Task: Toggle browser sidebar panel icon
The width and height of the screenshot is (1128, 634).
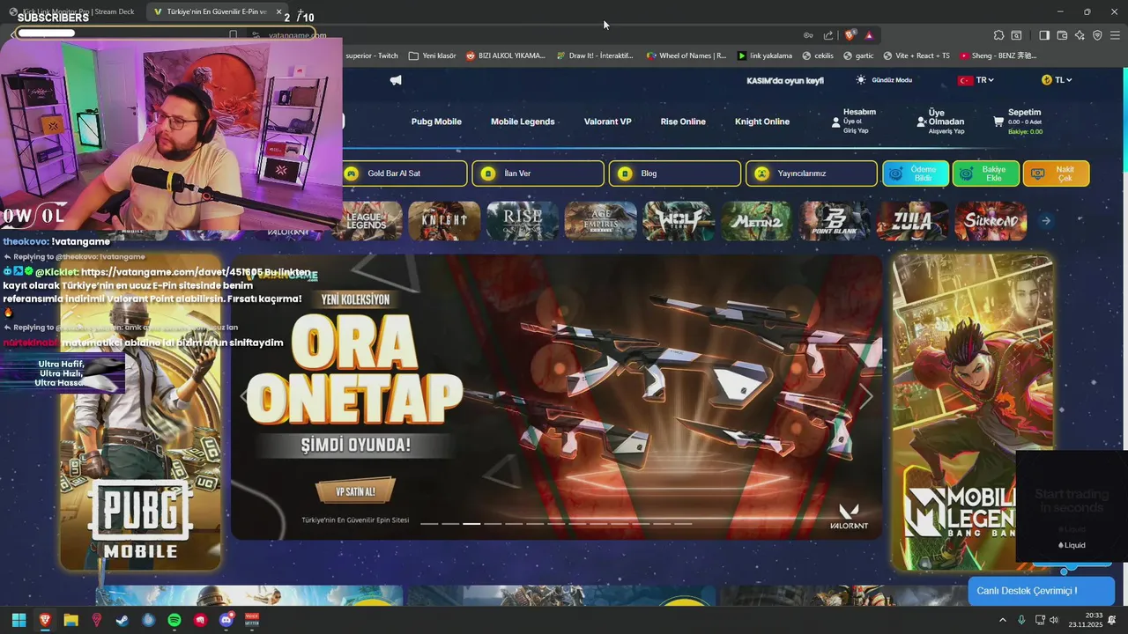Action: pyautogui.click(x=1044, y=35)
